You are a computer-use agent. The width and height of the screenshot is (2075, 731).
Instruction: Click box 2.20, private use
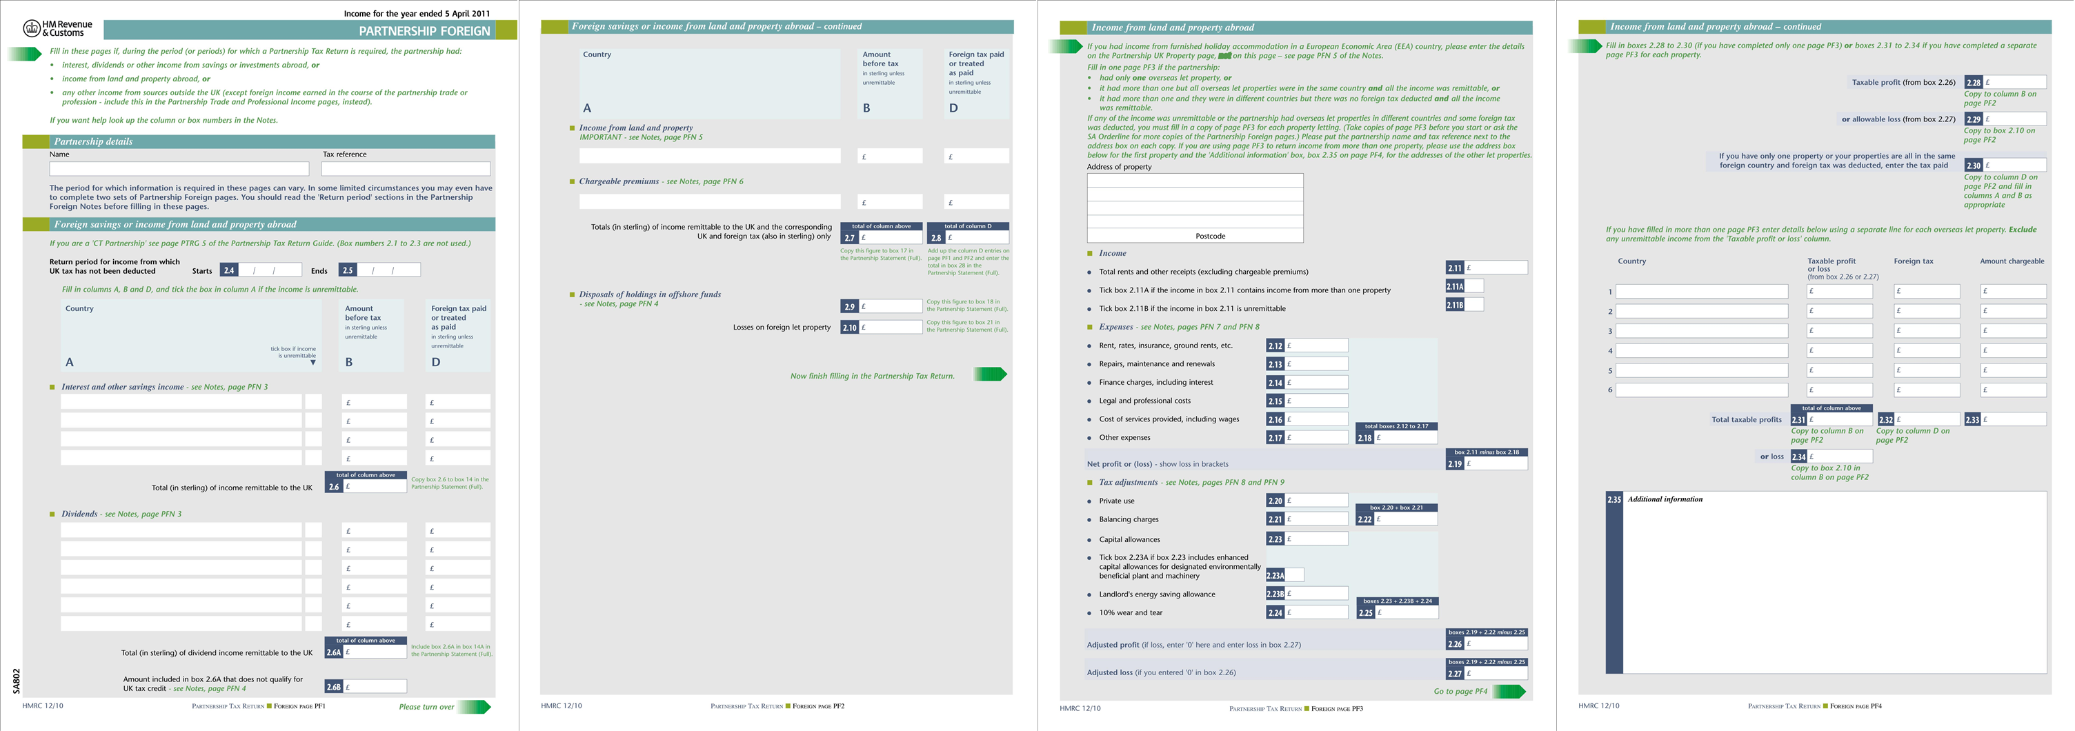[x=1316, y=500]
